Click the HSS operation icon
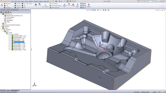The width and height of the screenshot is (166, 93). click(23, 7)
